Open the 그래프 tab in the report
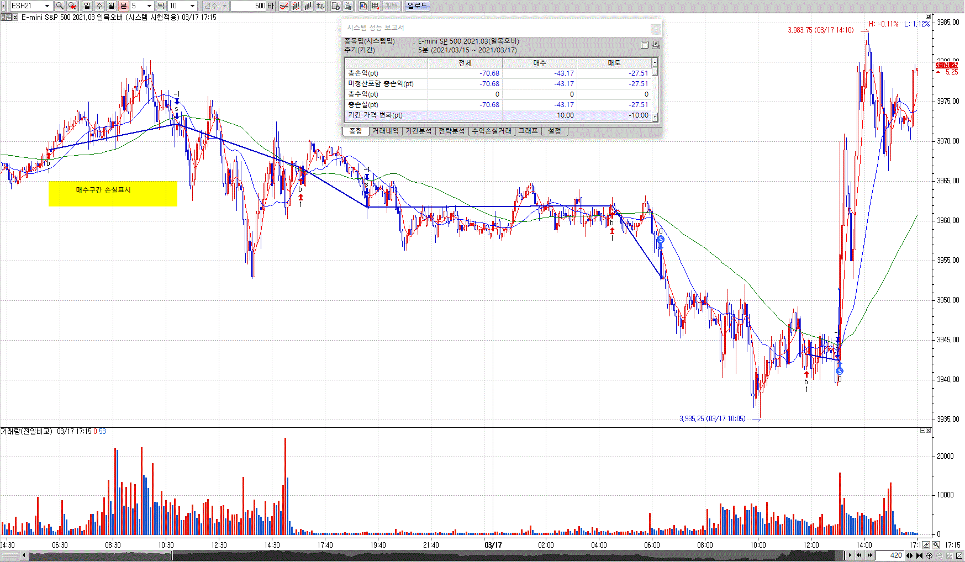The width and height of the screenshot is (965, 562). coord(528,131)
